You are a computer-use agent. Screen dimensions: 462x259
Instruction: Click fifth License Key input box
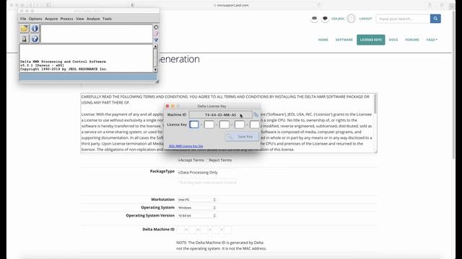255,124
